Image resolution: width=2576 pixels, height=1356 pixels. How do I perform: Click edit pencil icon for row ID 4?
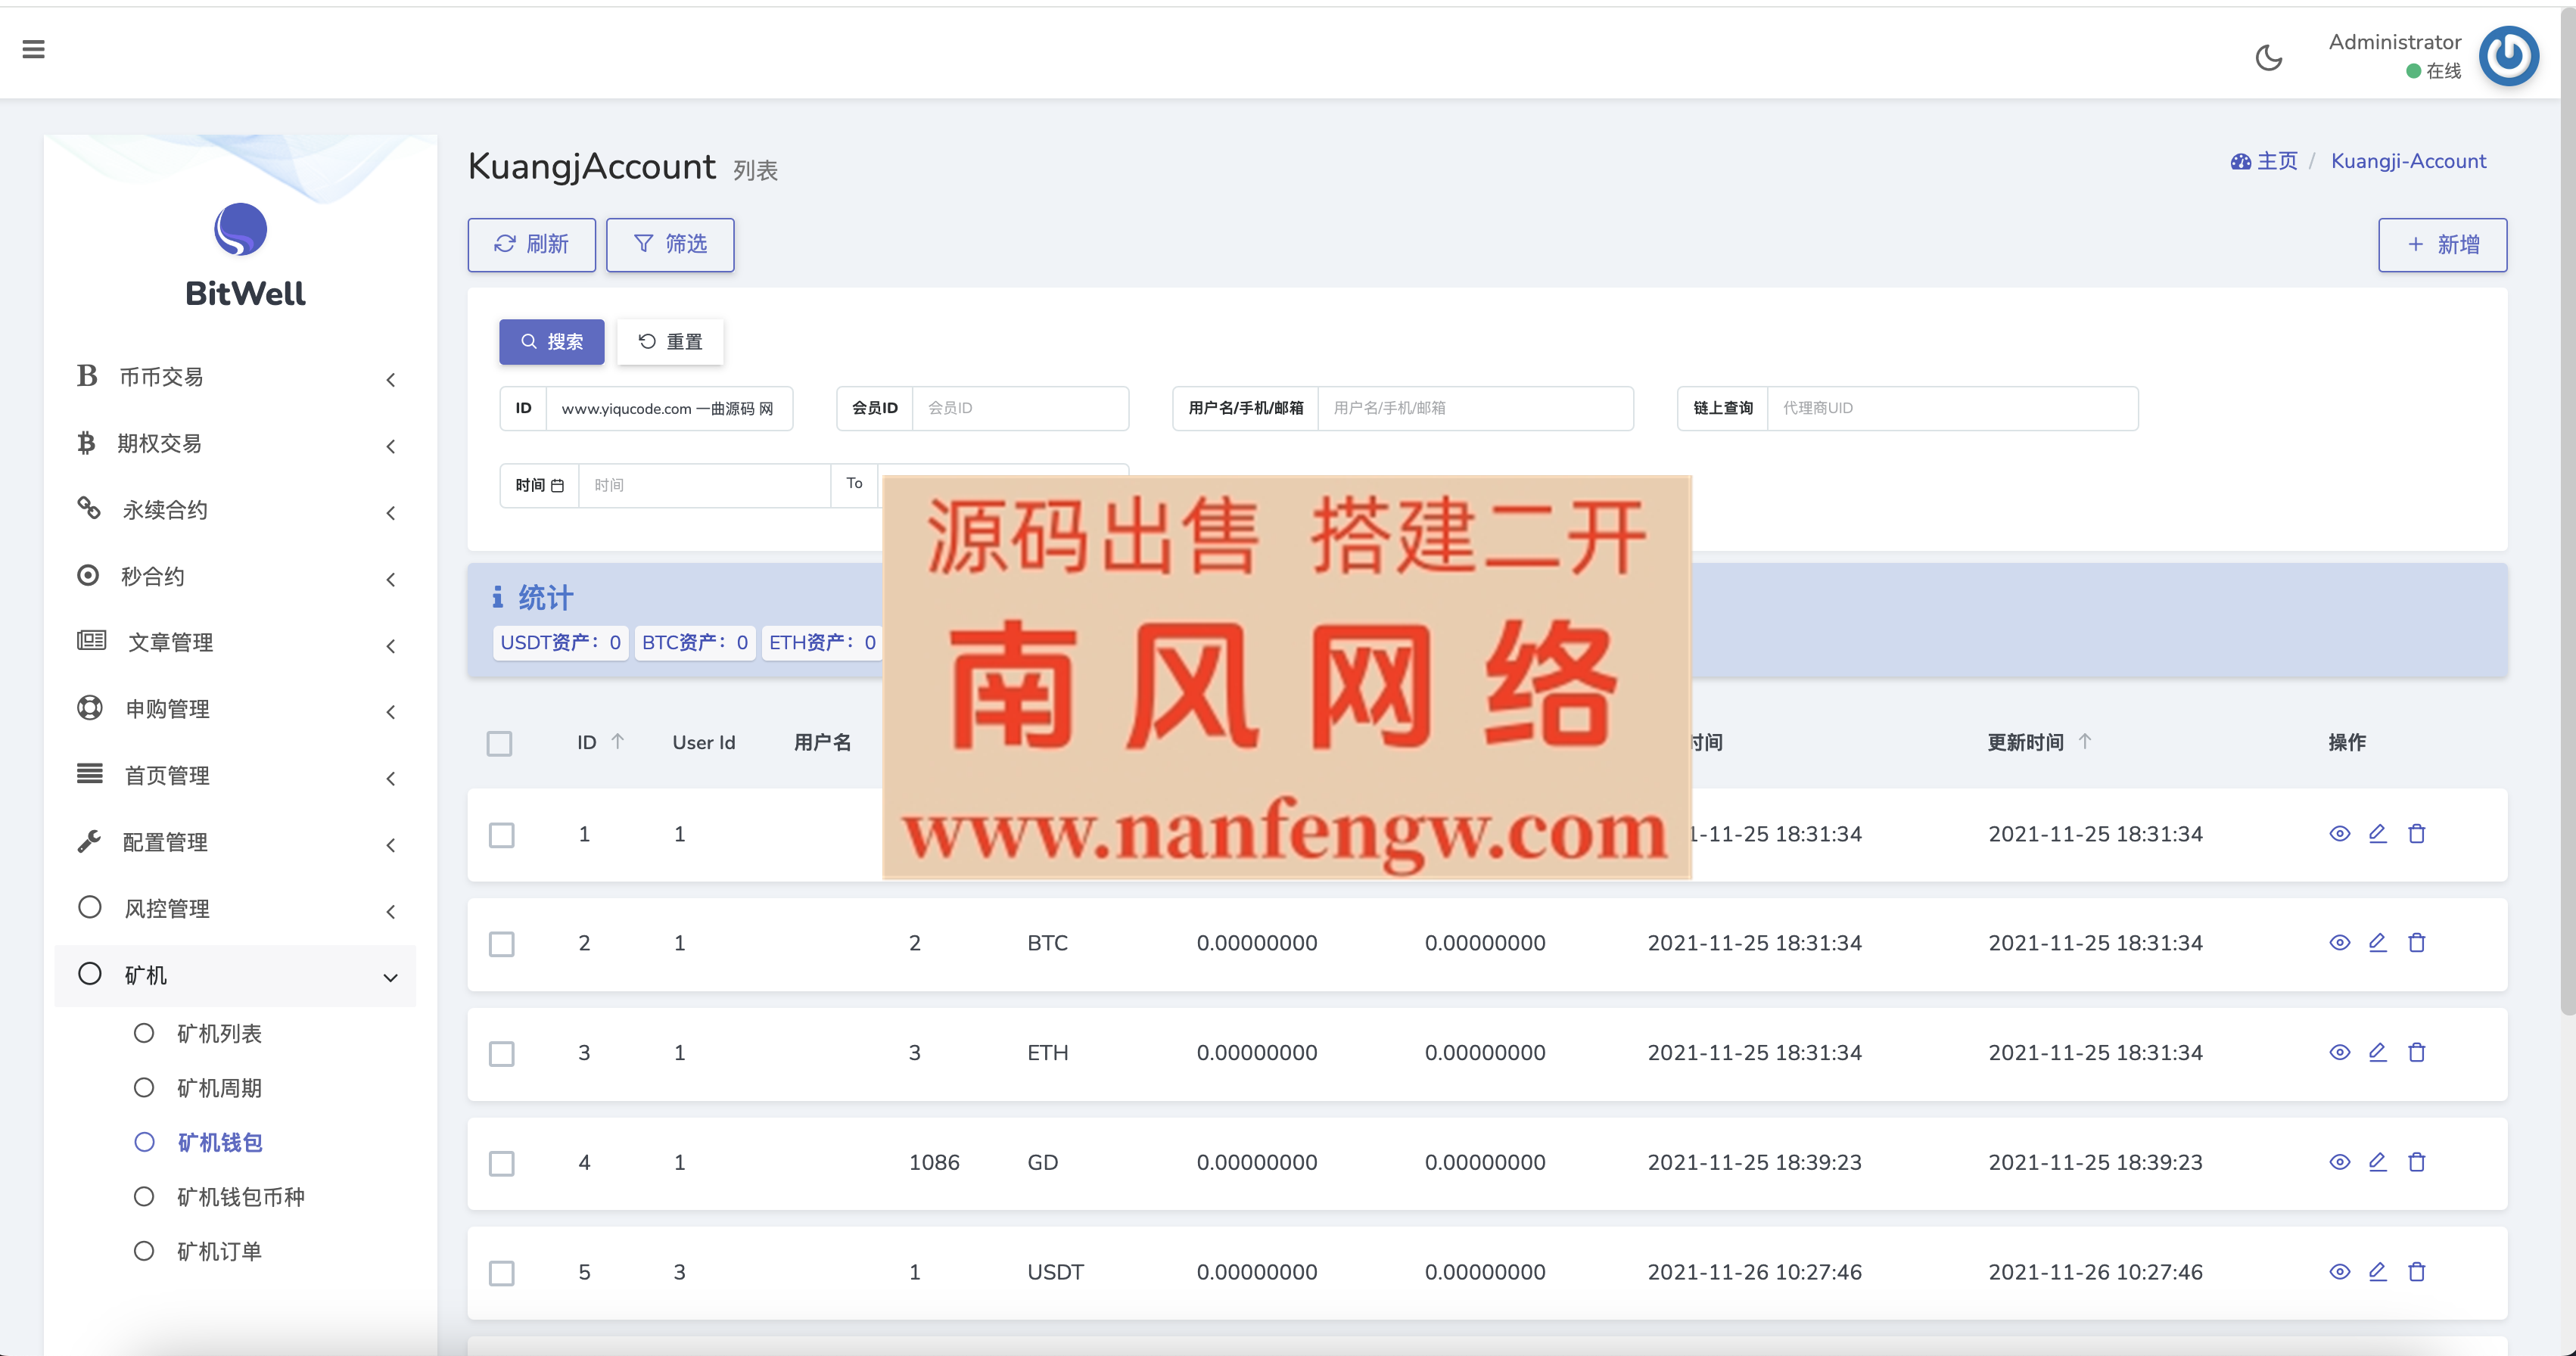(x=2378, y=1162)
